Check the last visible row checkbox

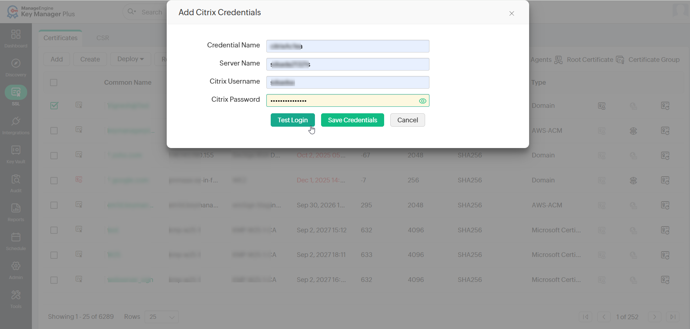(54, 280)
